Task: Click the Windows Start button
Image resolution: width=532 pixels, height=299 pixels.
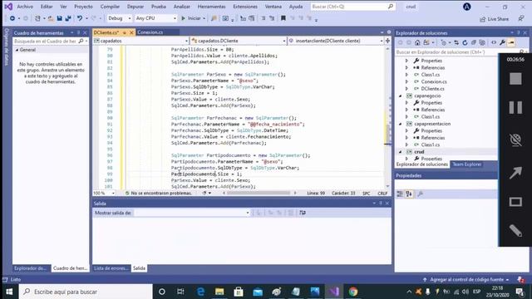Action: (x=9, y=292)
